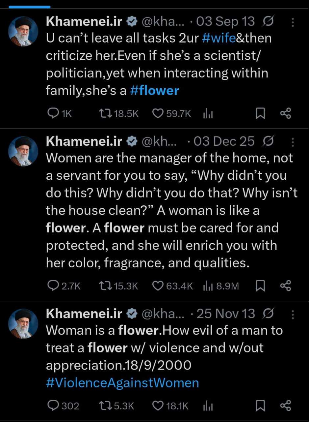309x422 pixels.
Task: Open more options on 03 Sep 13 tweet
Action: point(293,22)
